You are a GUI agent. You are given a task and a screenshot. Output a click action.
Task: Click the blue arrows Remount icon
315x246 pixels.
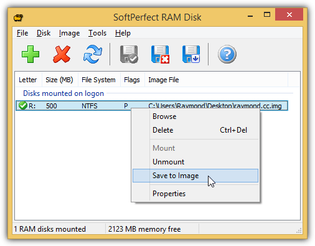[93, 54]
